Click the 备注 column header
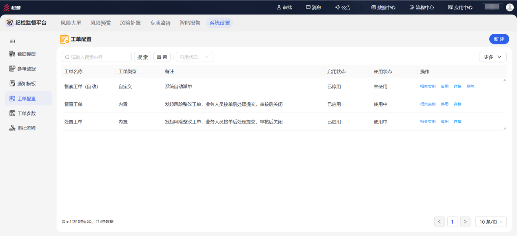The height and width of the screenshot is (236, 517). pyautogui.click(x=169, y=71)
